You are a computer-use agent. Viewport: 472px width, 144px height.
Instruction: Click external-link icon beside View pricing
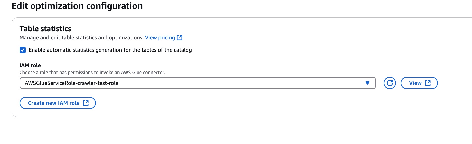tap(180, 38)
